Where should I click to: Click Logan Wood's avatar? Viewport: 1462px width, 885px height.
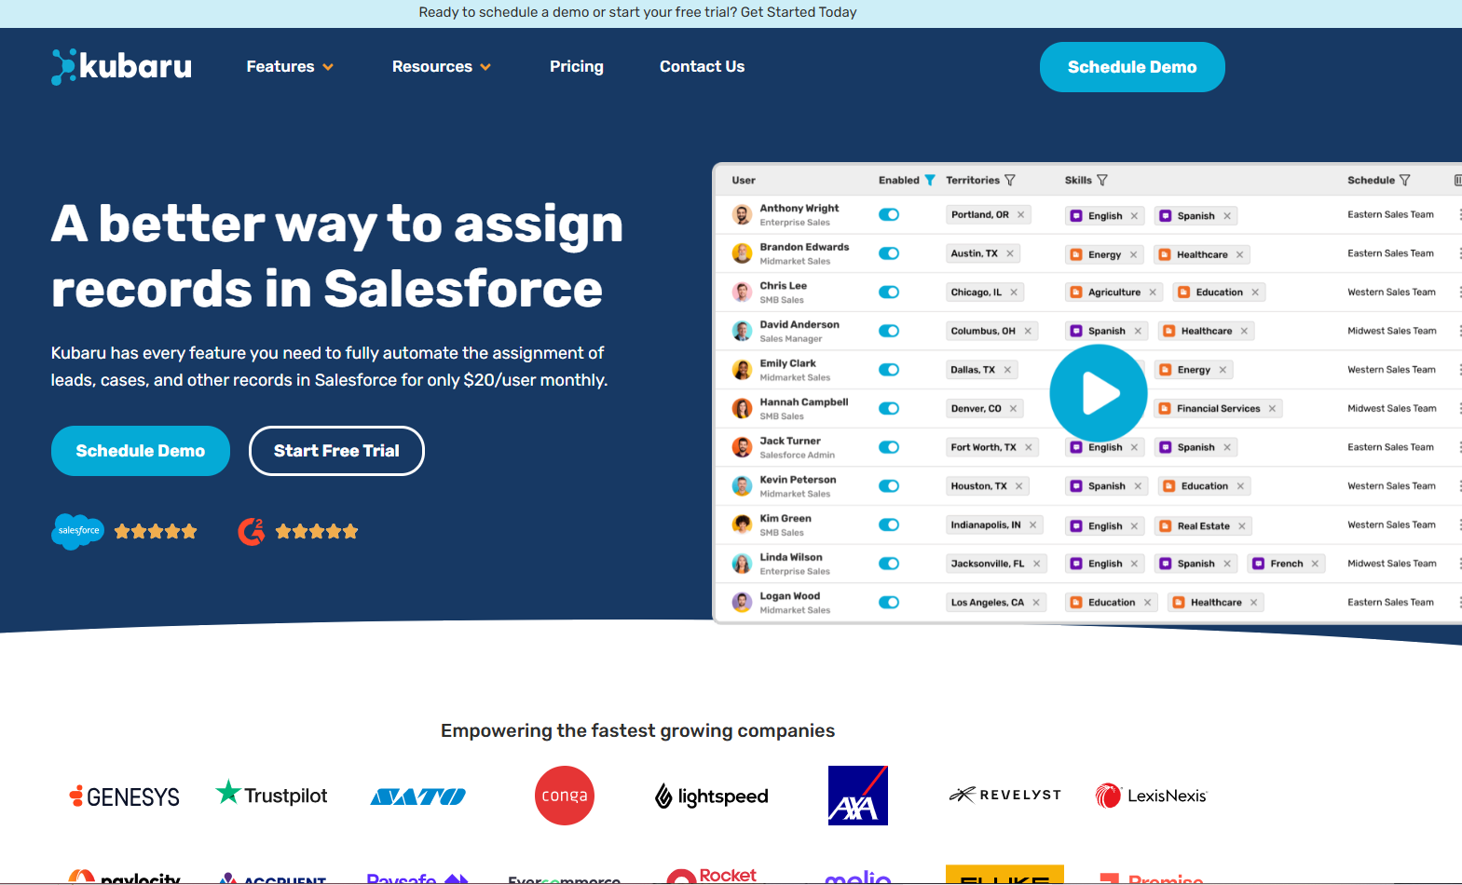pos(742,603)
